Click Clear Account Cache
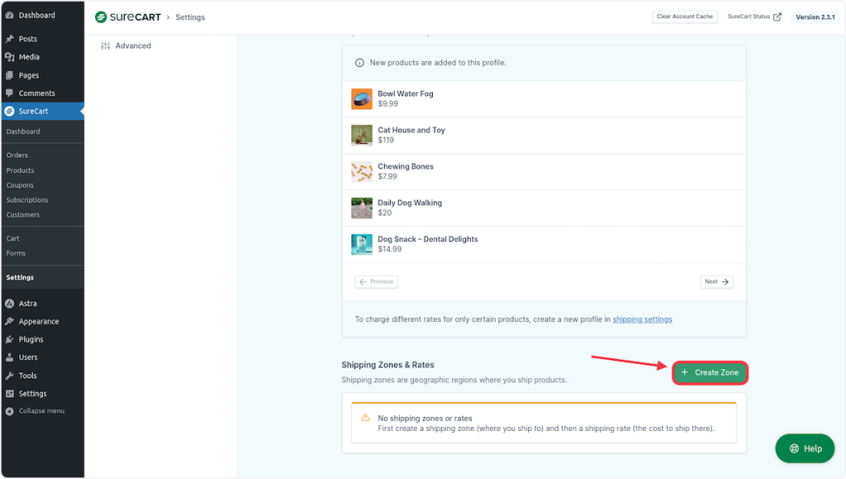Viewport: 846px width, 479px height. pos(684,16)
